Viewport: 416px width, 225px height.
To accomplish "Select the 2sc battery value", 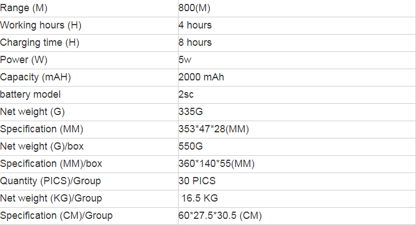I will [x=186, y=94].
